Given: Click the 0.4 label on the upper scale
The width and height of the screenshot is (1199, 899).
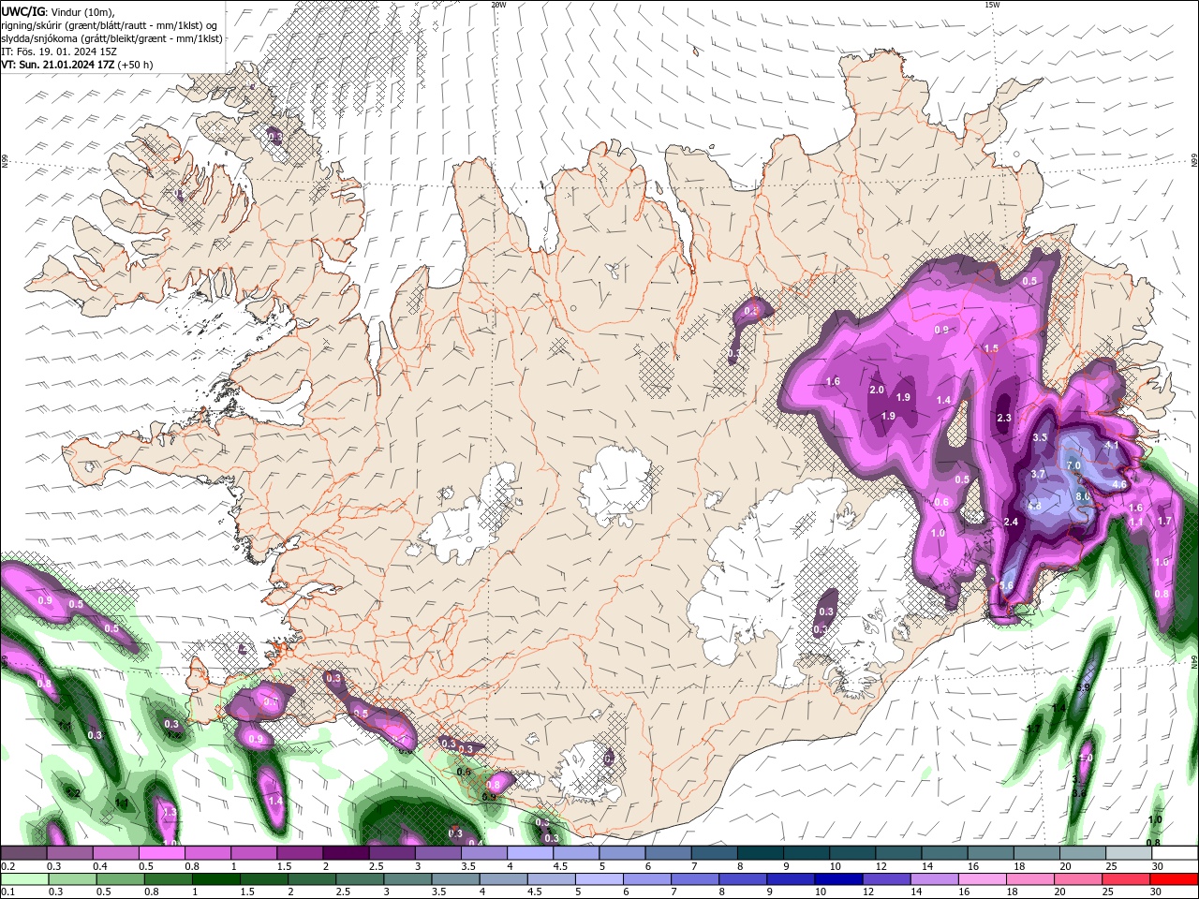Looking at the screenshot, I should [x=100, y=866].
